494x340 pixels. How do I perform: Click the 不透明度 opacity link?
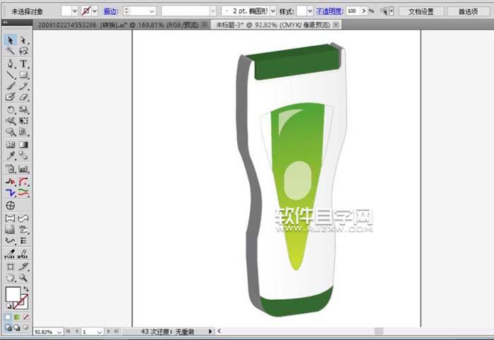[330, 11]
